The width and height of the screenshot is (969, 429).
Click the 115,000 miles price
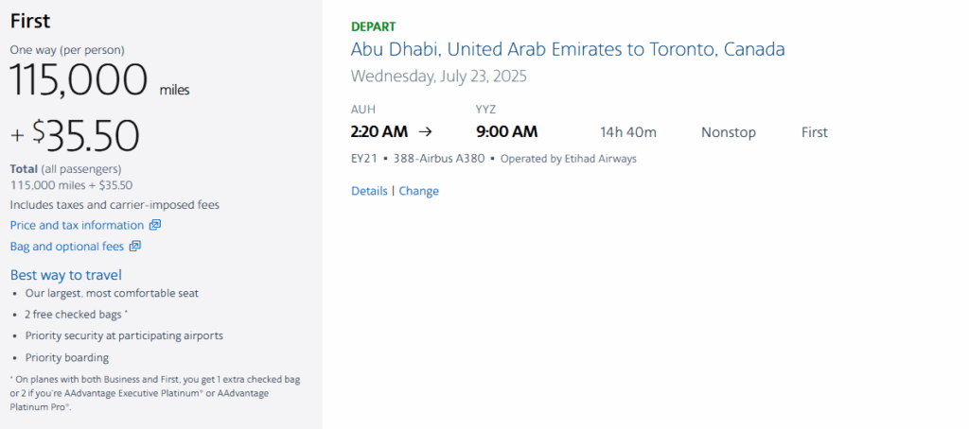(x=79, y=79)
